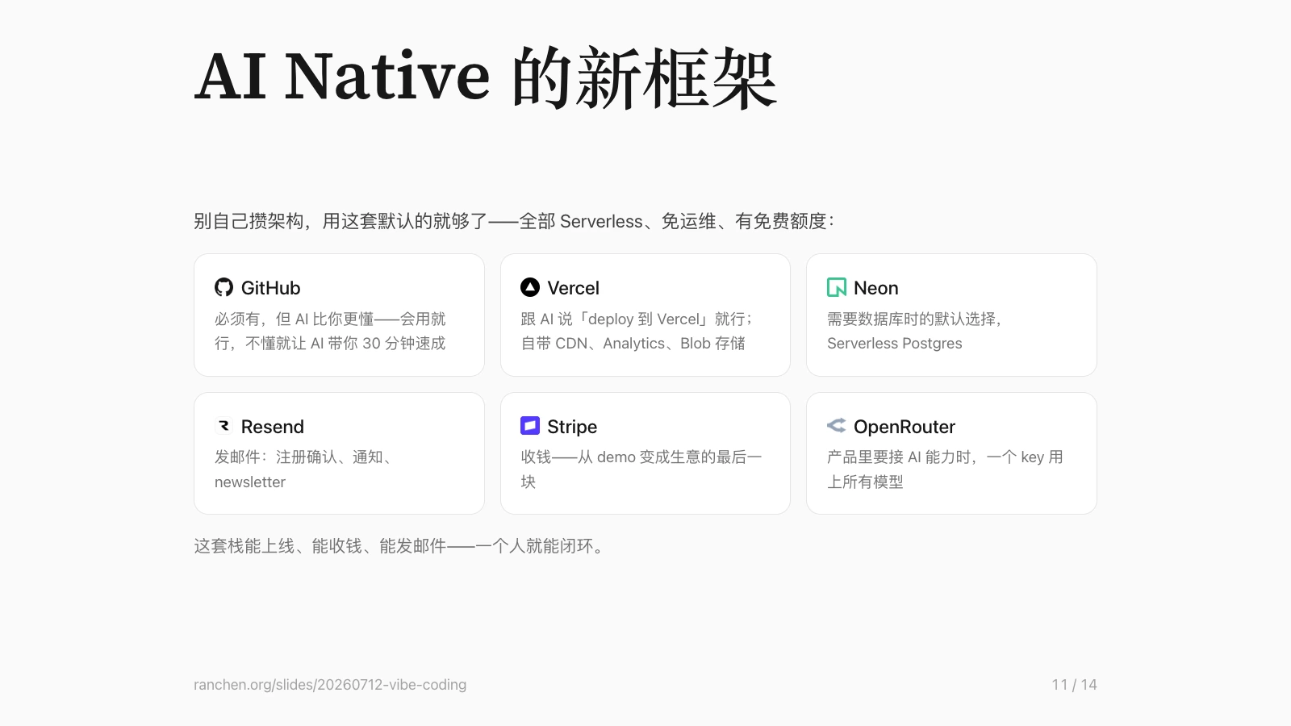Click the Resend logo icon
This screenshot has height=726, width=1291.
click(x=224, y=426)
